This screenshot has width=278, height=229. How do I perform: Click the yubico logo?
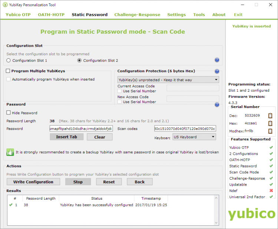pos(252,214)
